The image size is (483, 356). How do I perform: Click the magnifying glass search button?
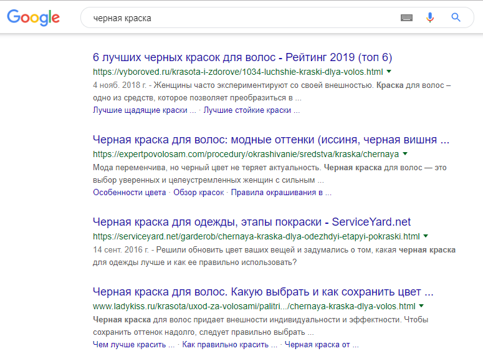(456, 17)
